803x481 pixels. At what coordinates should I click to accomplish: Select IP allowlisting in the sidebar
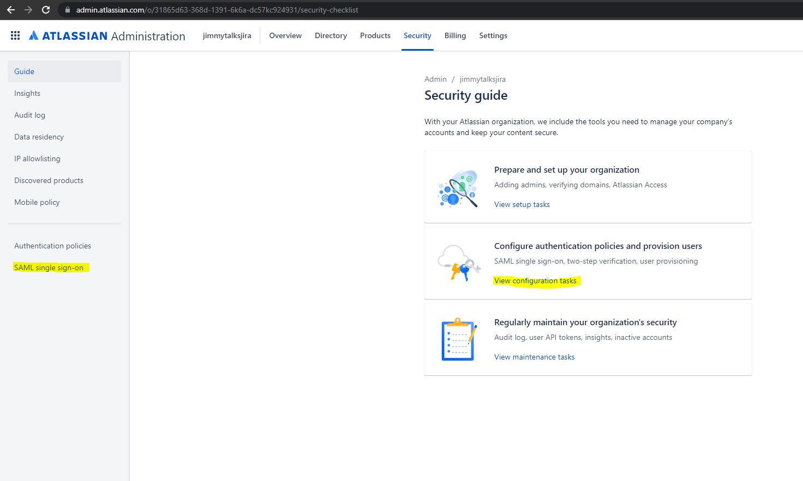coord(37,159)
